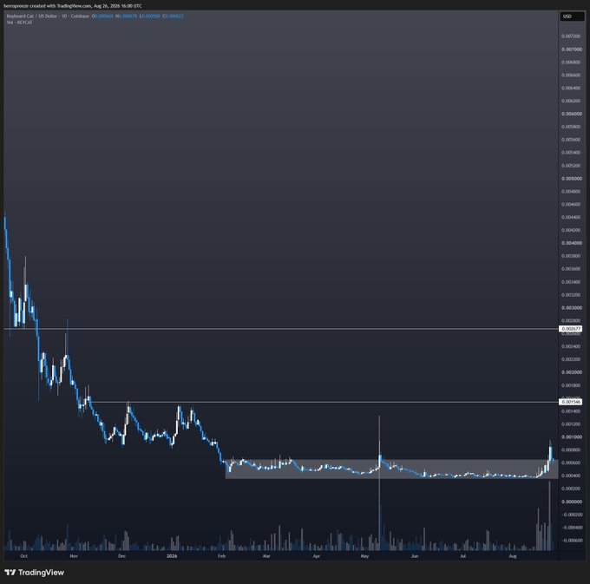The height and width of the screenshot is (584, 590).
Task: Click the Oct label on time axis
Action: pyautogui.click(x=23, y=555)
